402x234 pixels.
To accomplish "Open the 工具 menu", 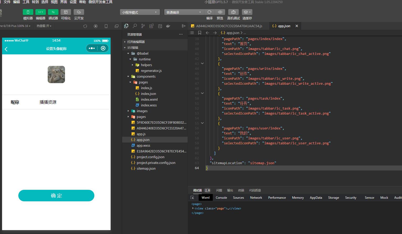I will click(26, 2).
